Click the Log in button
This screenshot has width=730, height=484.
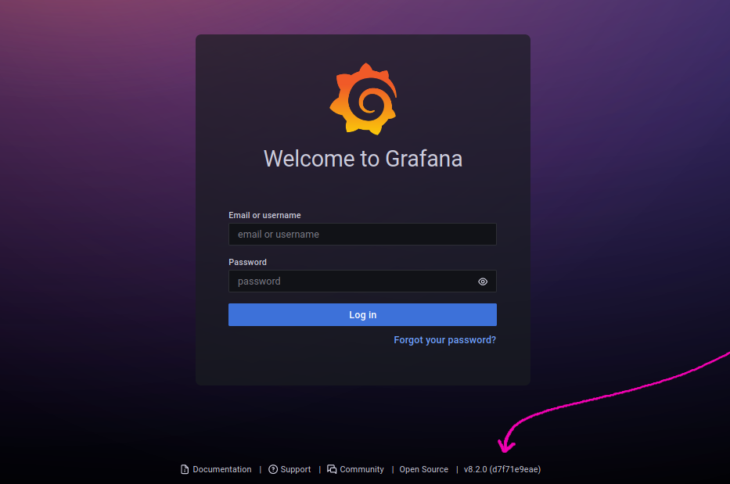362,314
